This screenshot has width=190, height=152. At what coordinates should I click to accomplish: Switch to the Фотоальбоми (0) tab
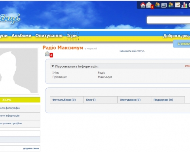(67, 100)
